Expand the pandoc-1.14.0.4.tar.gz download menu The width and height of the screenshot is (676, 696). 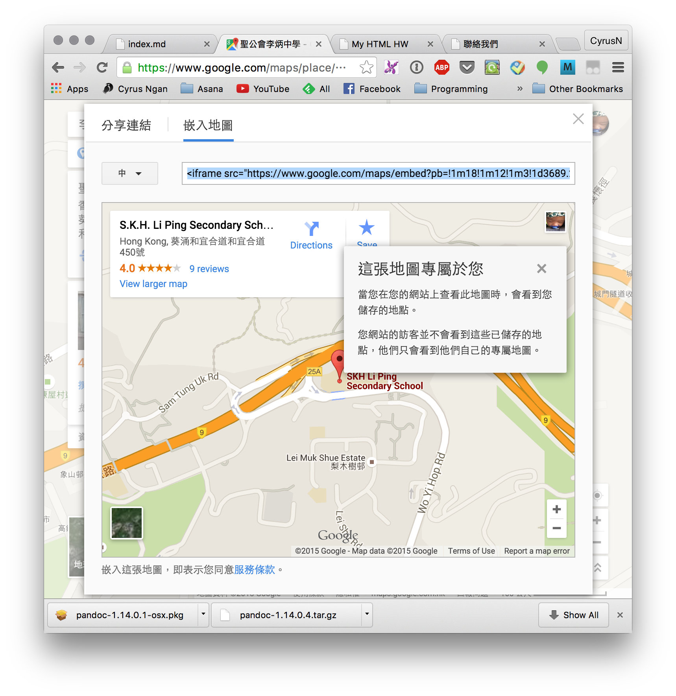367,614
